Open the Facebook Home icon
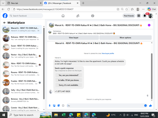Image resolution: width=158 pixels, height=118 pixels. coord(63,16)
